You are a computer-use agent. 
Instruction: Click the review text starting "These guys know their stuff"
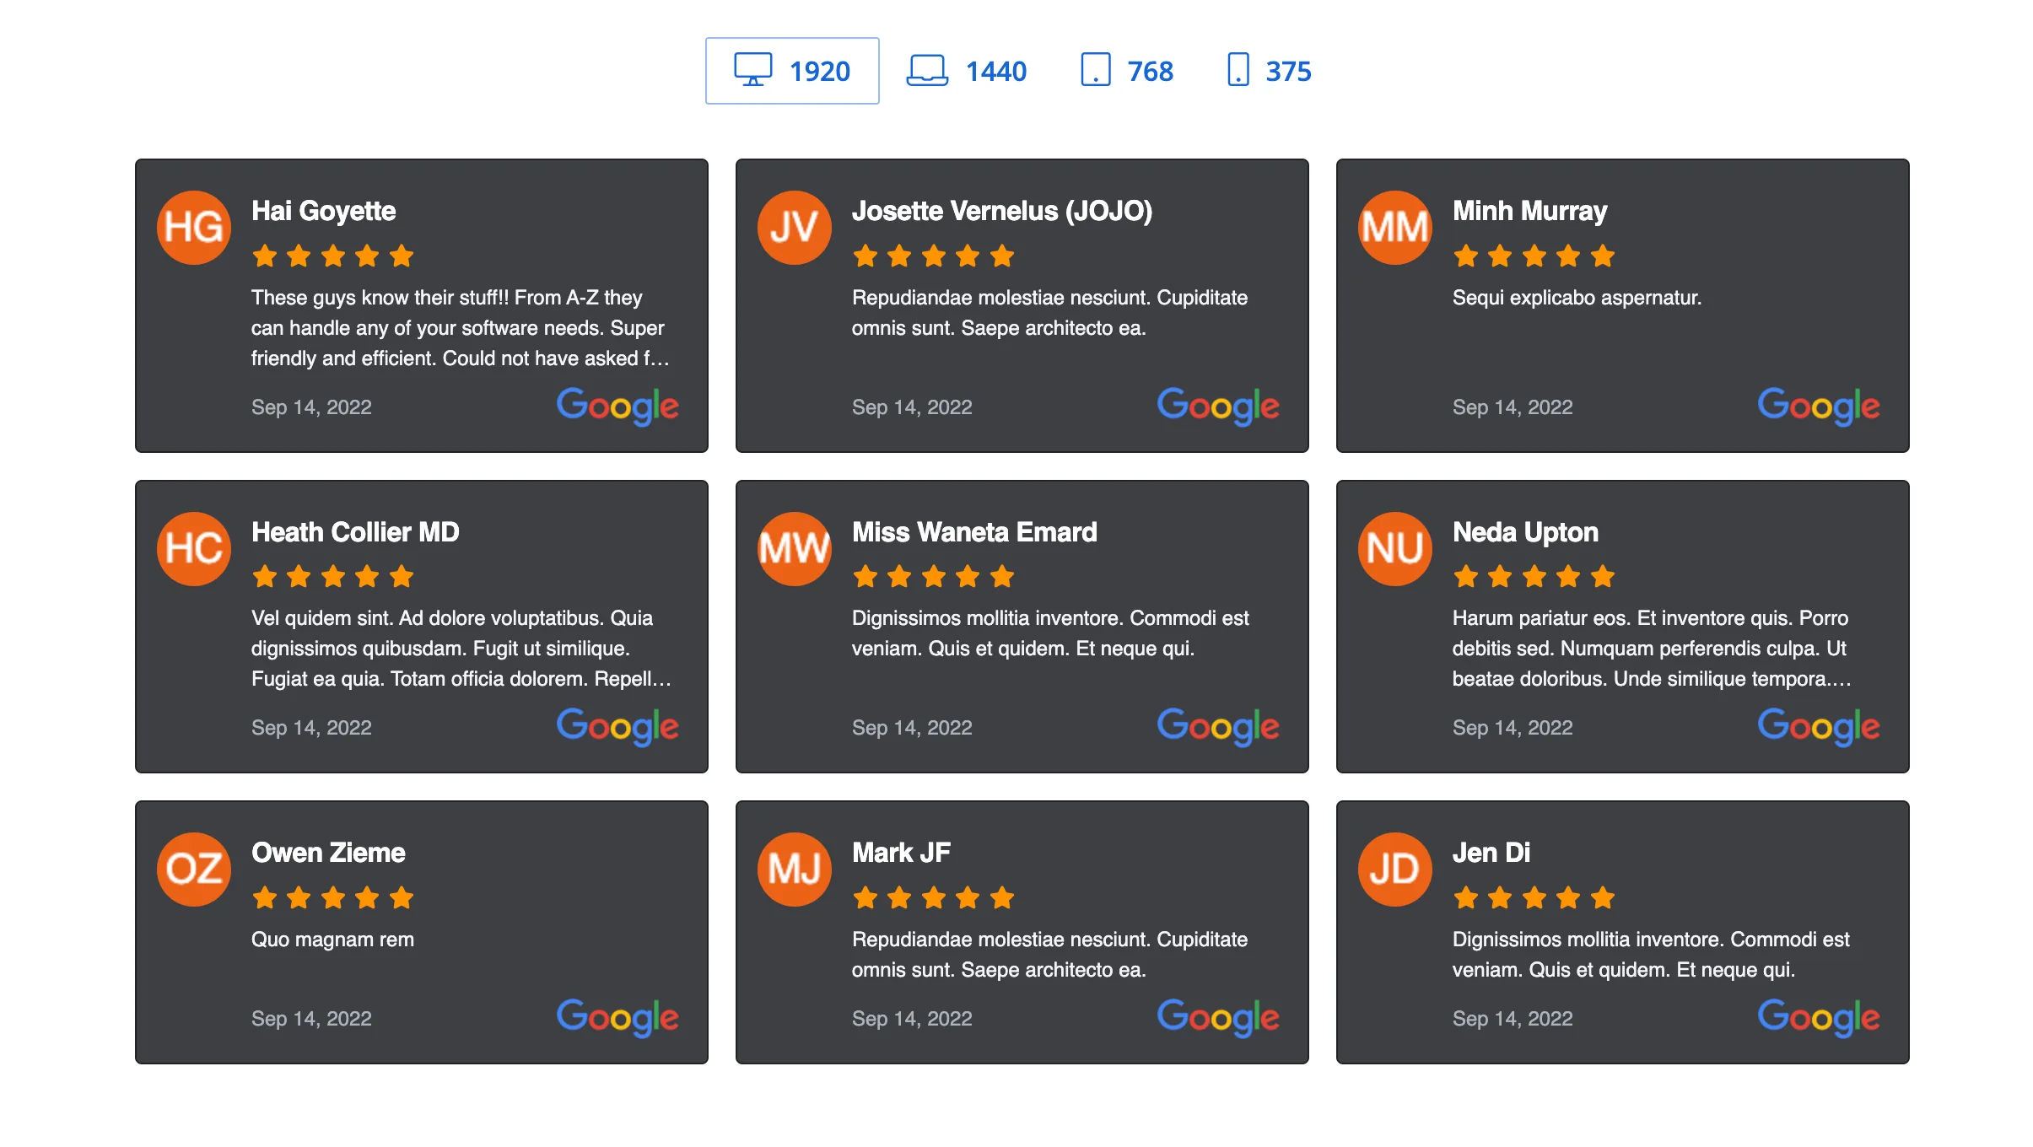(x=461, y=328)
